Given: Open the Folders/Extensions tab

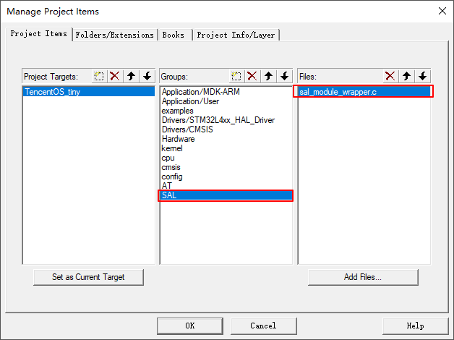Looking at the screenshot, I should pos(115,35).
